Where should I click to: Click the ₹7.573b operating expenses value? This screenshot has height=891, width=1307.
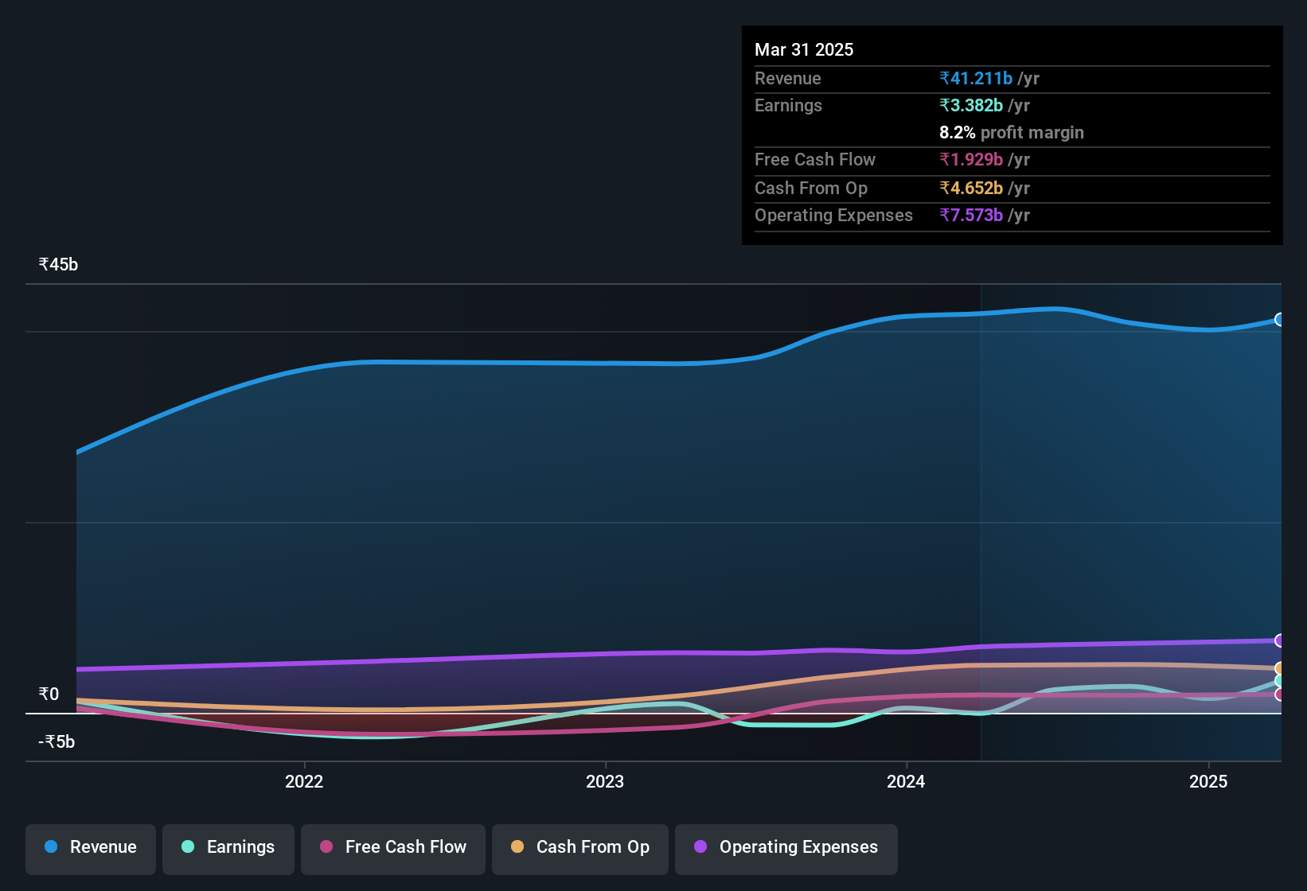[971, 215]
